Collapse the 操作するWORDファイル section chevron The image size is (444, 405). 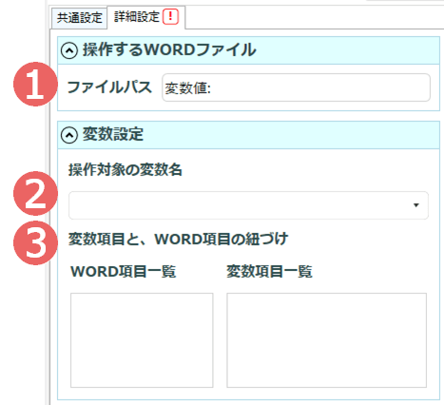tap(69, 50)
